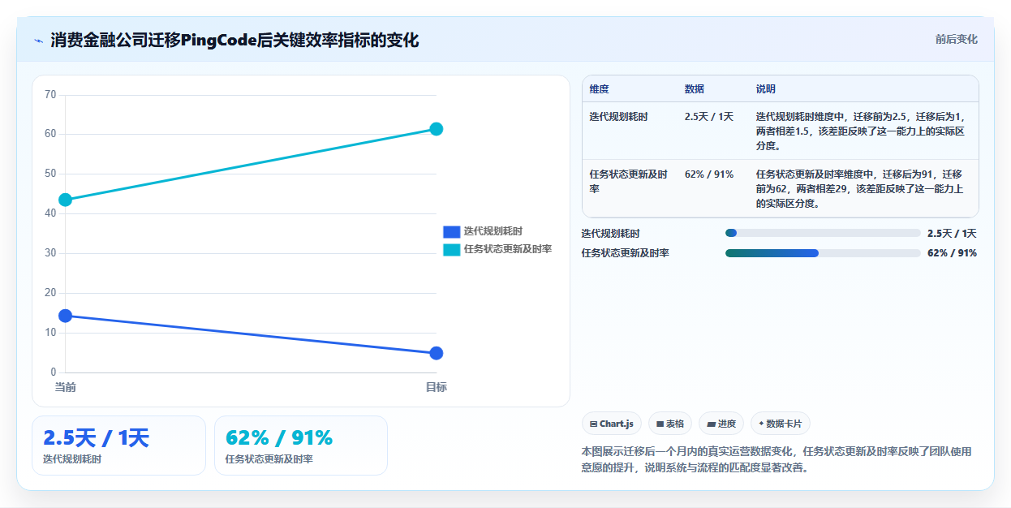This screenshot has width=1011, height=508.
Task: Click the chart title 消费金融公司迁移PingCode
Action: 235,40
